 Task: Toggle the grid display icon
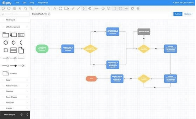[121, 8]
